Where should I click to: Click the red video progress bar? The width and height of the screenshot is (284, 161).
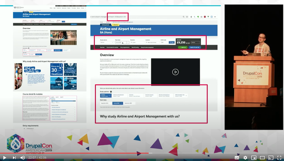[75, 153]
